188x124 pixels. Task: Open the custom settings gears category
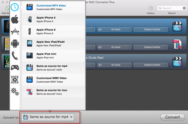tap(15, 92)
